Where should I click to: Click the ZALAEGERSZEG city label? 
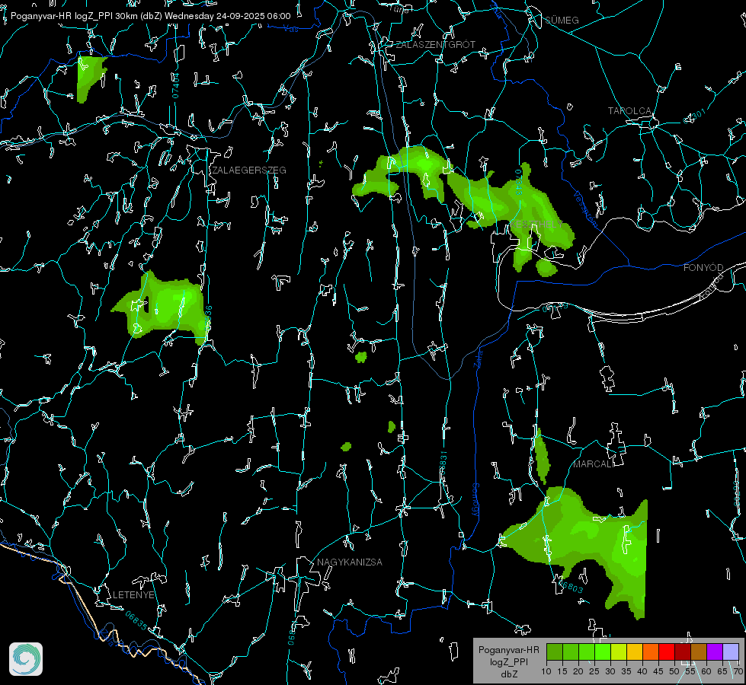click(x=249, y=170)
